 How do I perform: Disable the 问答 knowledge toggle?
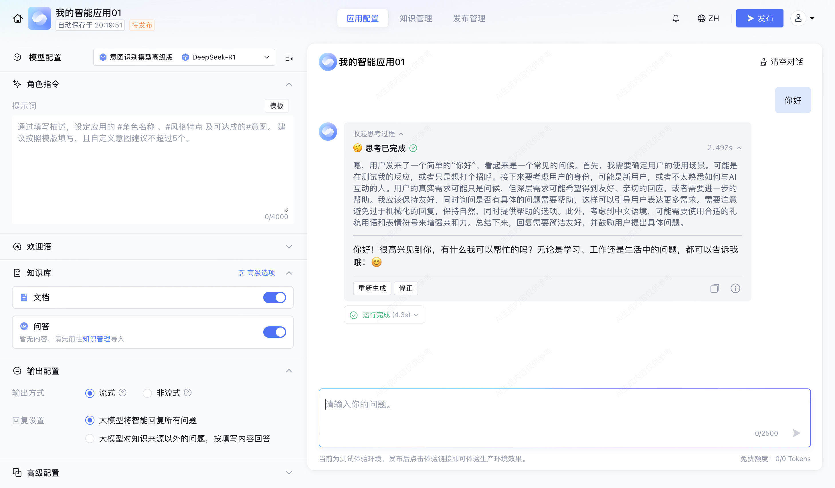(274, 332)
